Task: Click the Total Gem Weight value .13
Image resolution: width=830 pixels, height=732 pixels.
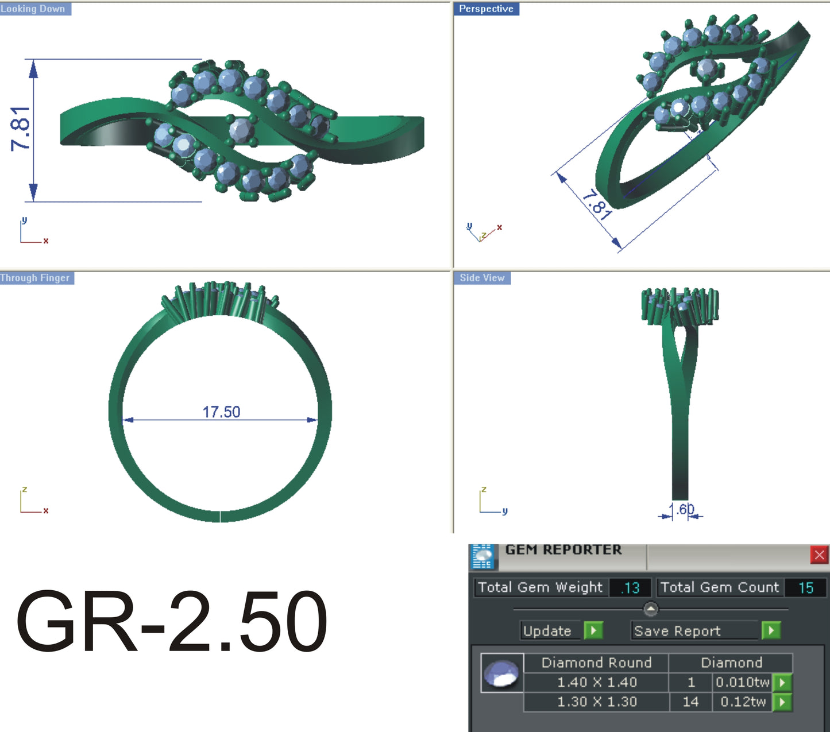Action: [630, 587]
